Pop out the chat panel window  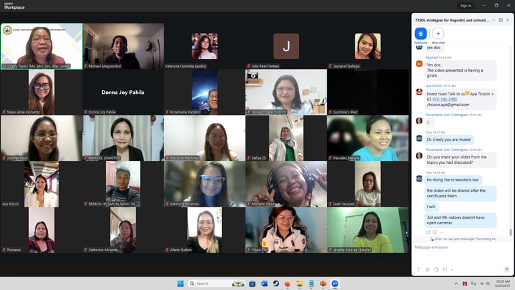click(x=501, y=20)
